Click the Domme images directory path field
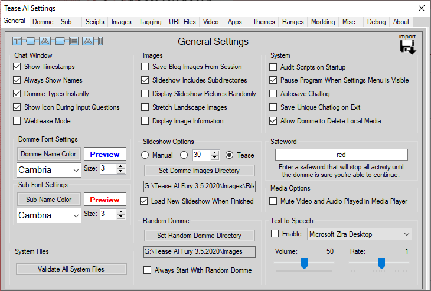 pyautogui.click(x=200, y=187)
